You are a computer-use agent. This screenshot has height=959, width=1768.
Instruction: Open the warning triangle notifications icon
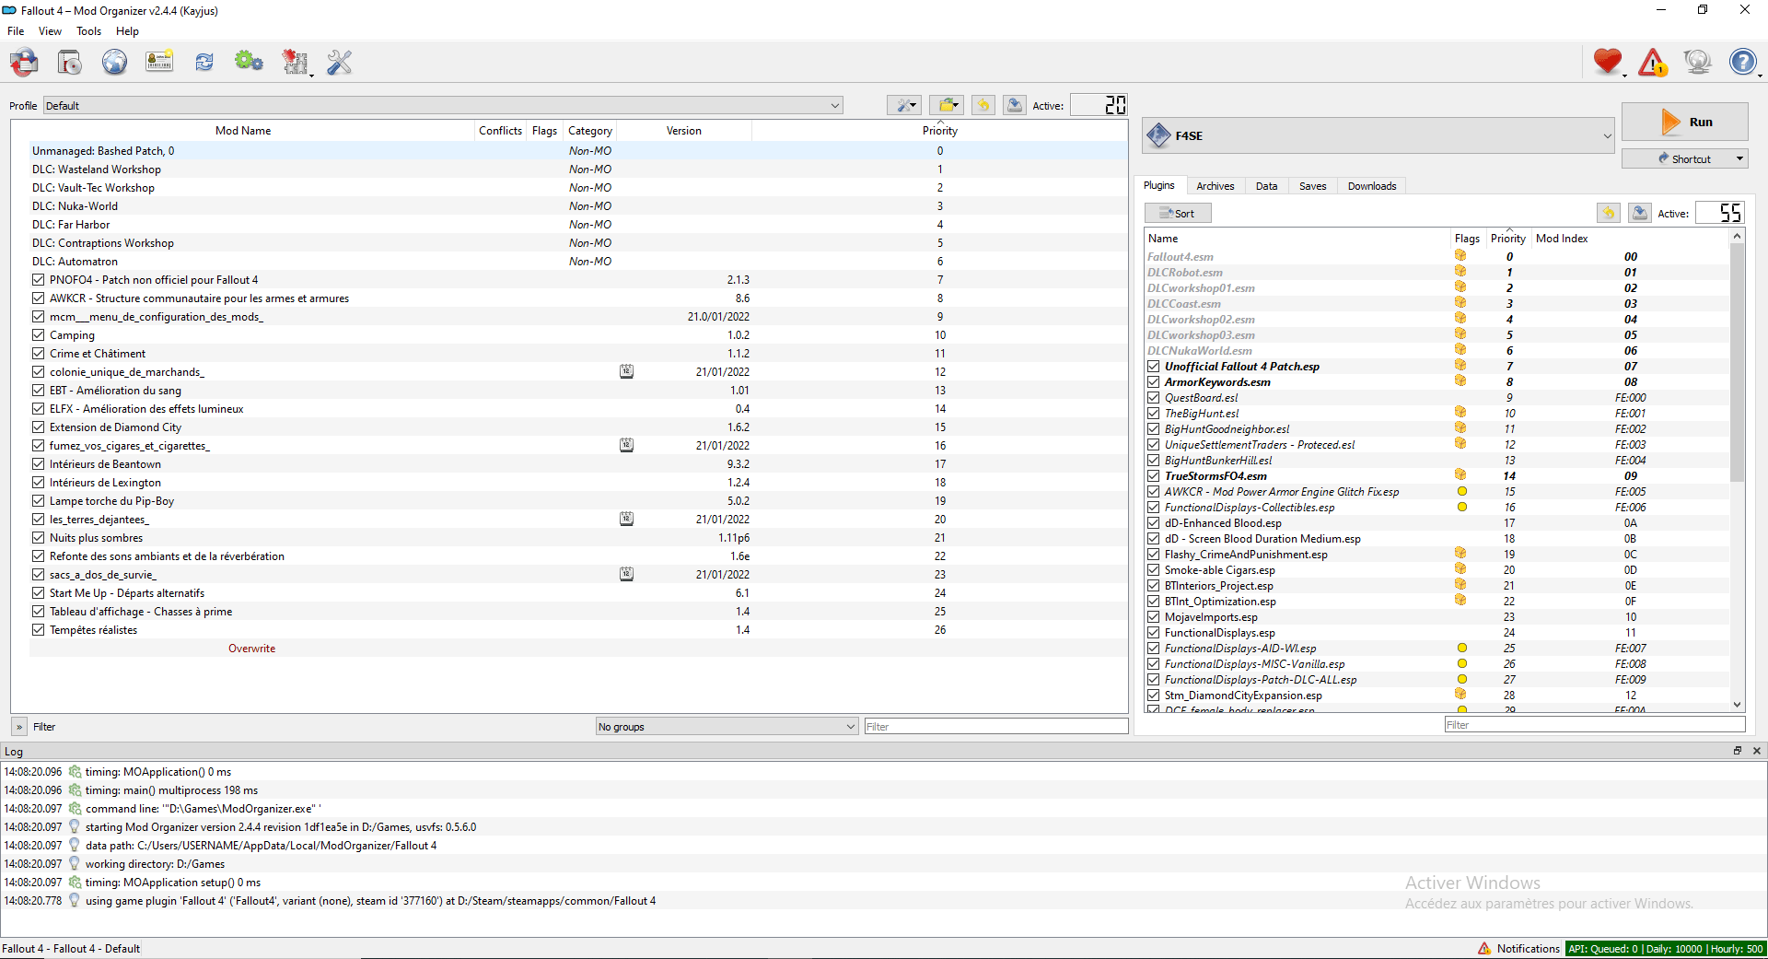click(x=1653, y=62)
